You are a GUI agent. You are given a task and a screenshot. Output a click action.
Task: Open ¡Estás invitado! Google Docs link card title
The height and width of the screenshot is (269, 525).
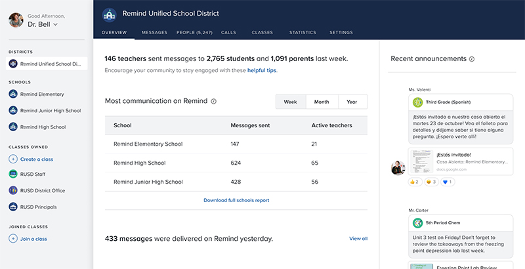pyautogui.click(x=453, y=155)
